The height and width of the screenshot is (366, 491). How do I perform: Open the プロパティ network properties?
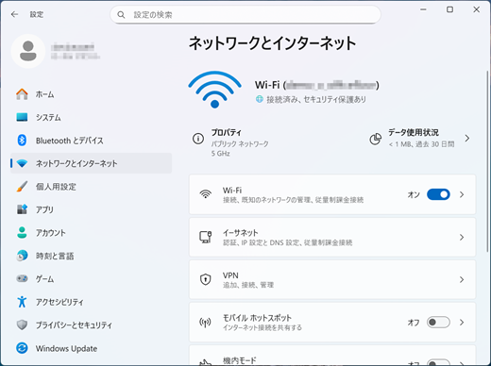tap(231, 142)
